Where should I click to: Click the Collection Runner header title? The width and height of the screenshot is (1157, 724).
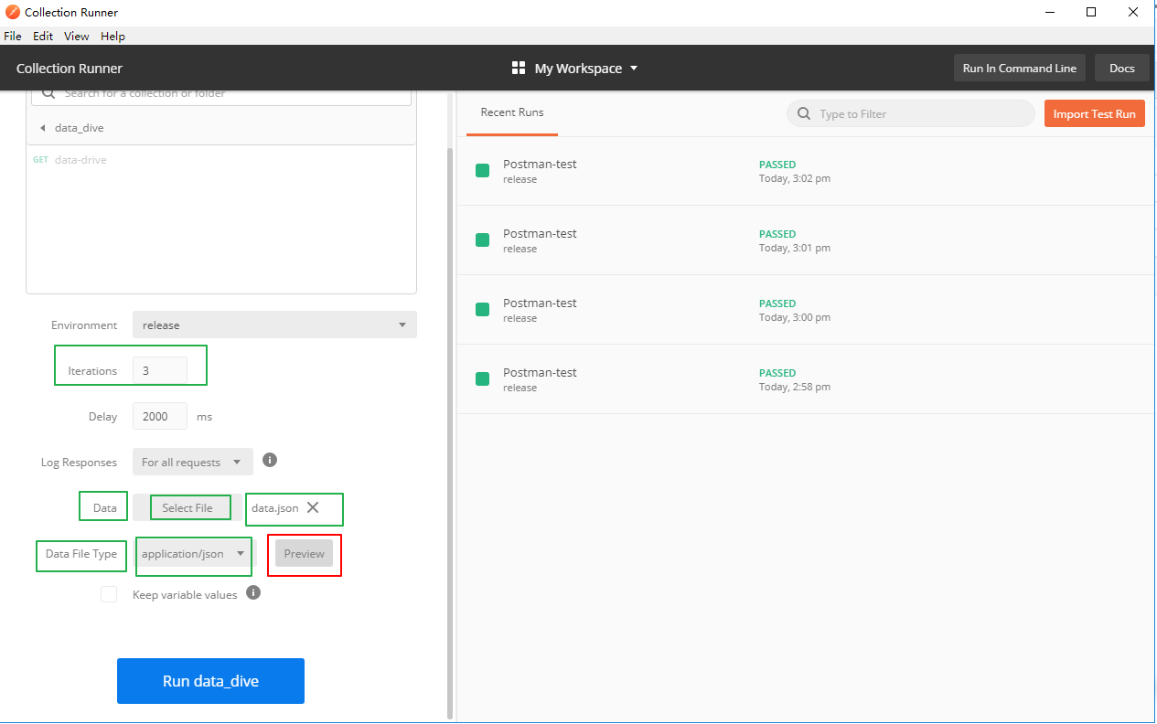70,69
